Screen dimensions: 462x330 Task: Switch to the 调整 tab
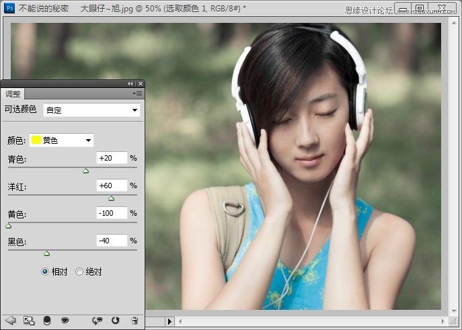click(13, 94)
